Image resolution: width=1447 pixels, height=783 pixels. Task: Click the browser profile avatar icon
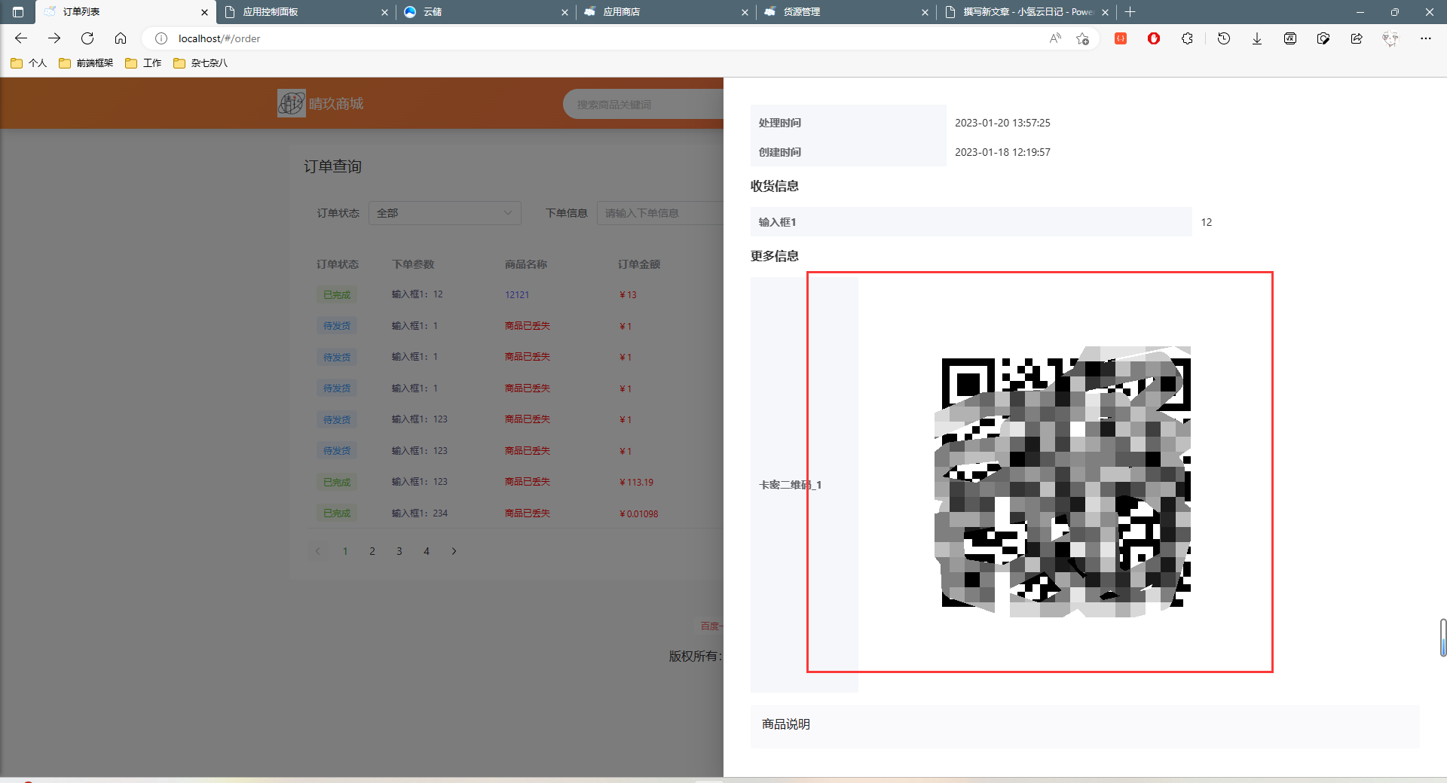click(1390, 38)
